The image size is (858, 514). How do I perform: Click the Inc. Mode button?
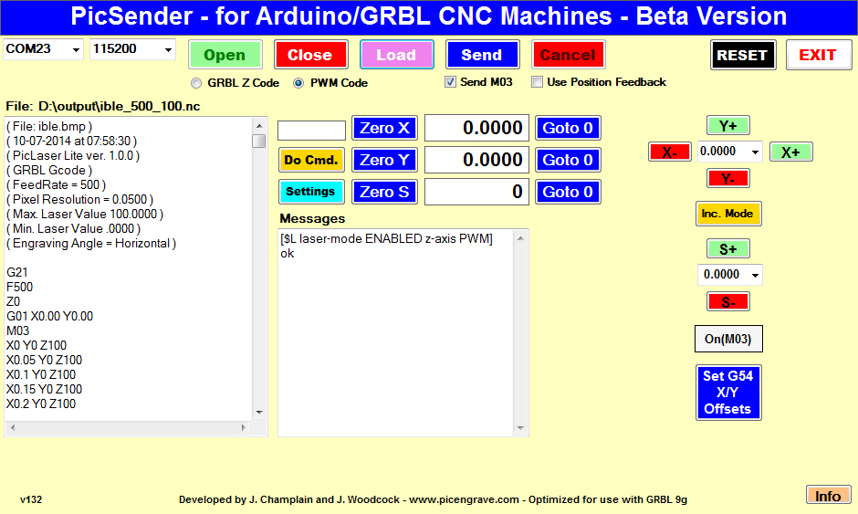click(727, 214)
